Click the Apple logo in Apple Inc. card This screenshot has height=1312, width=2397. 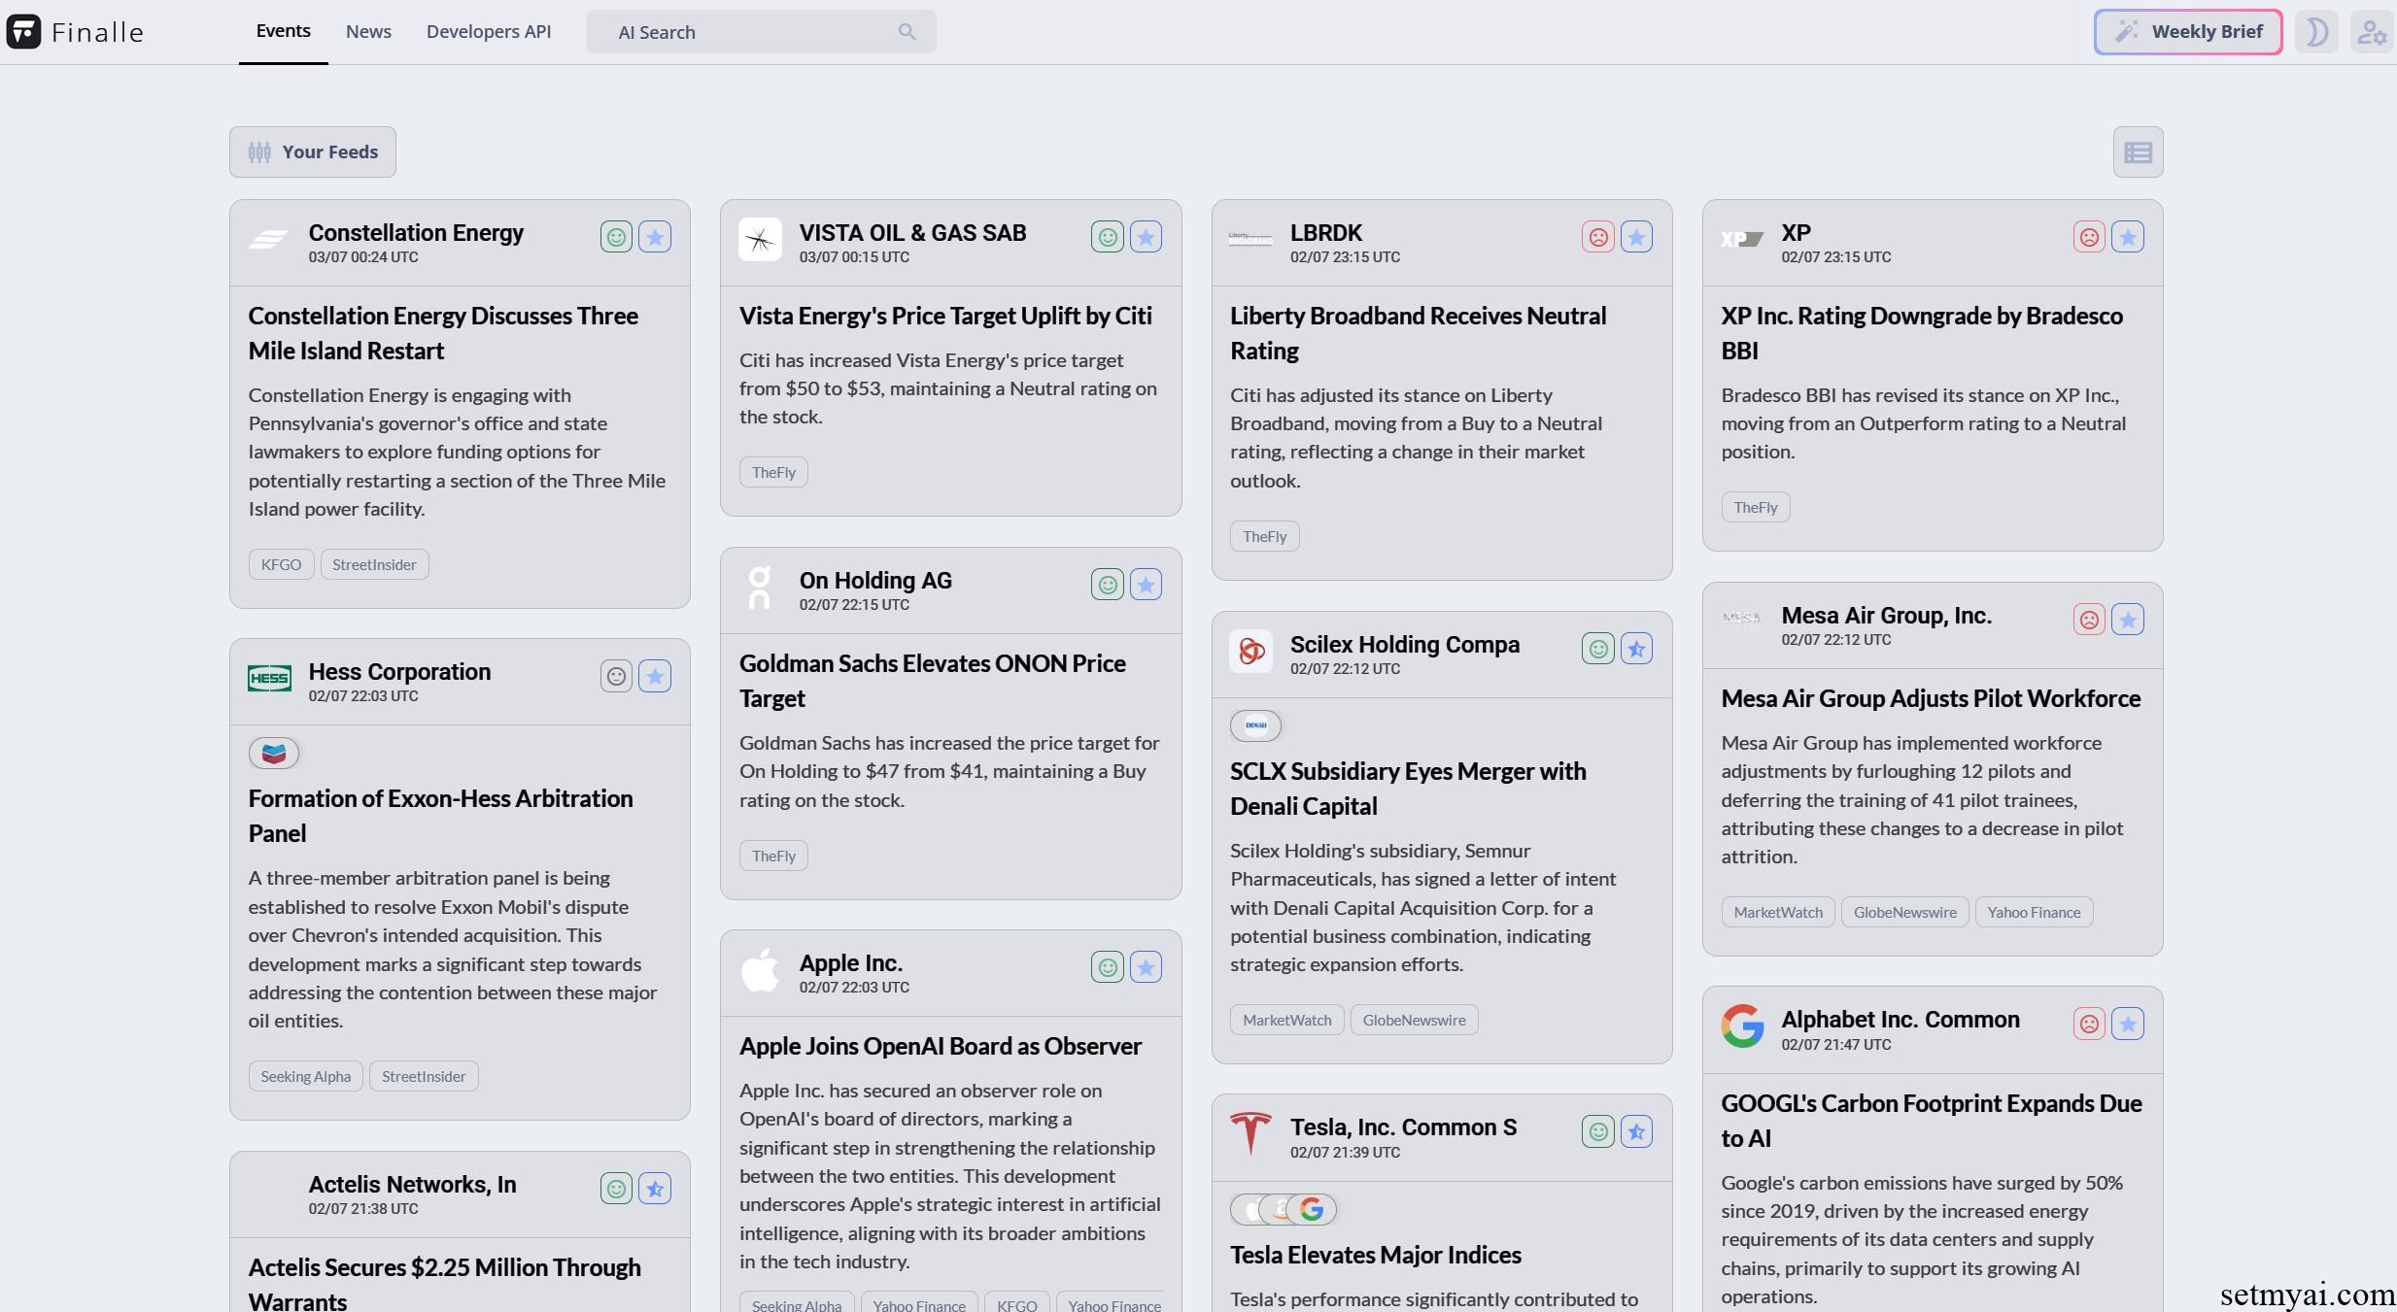pos(760,969)
